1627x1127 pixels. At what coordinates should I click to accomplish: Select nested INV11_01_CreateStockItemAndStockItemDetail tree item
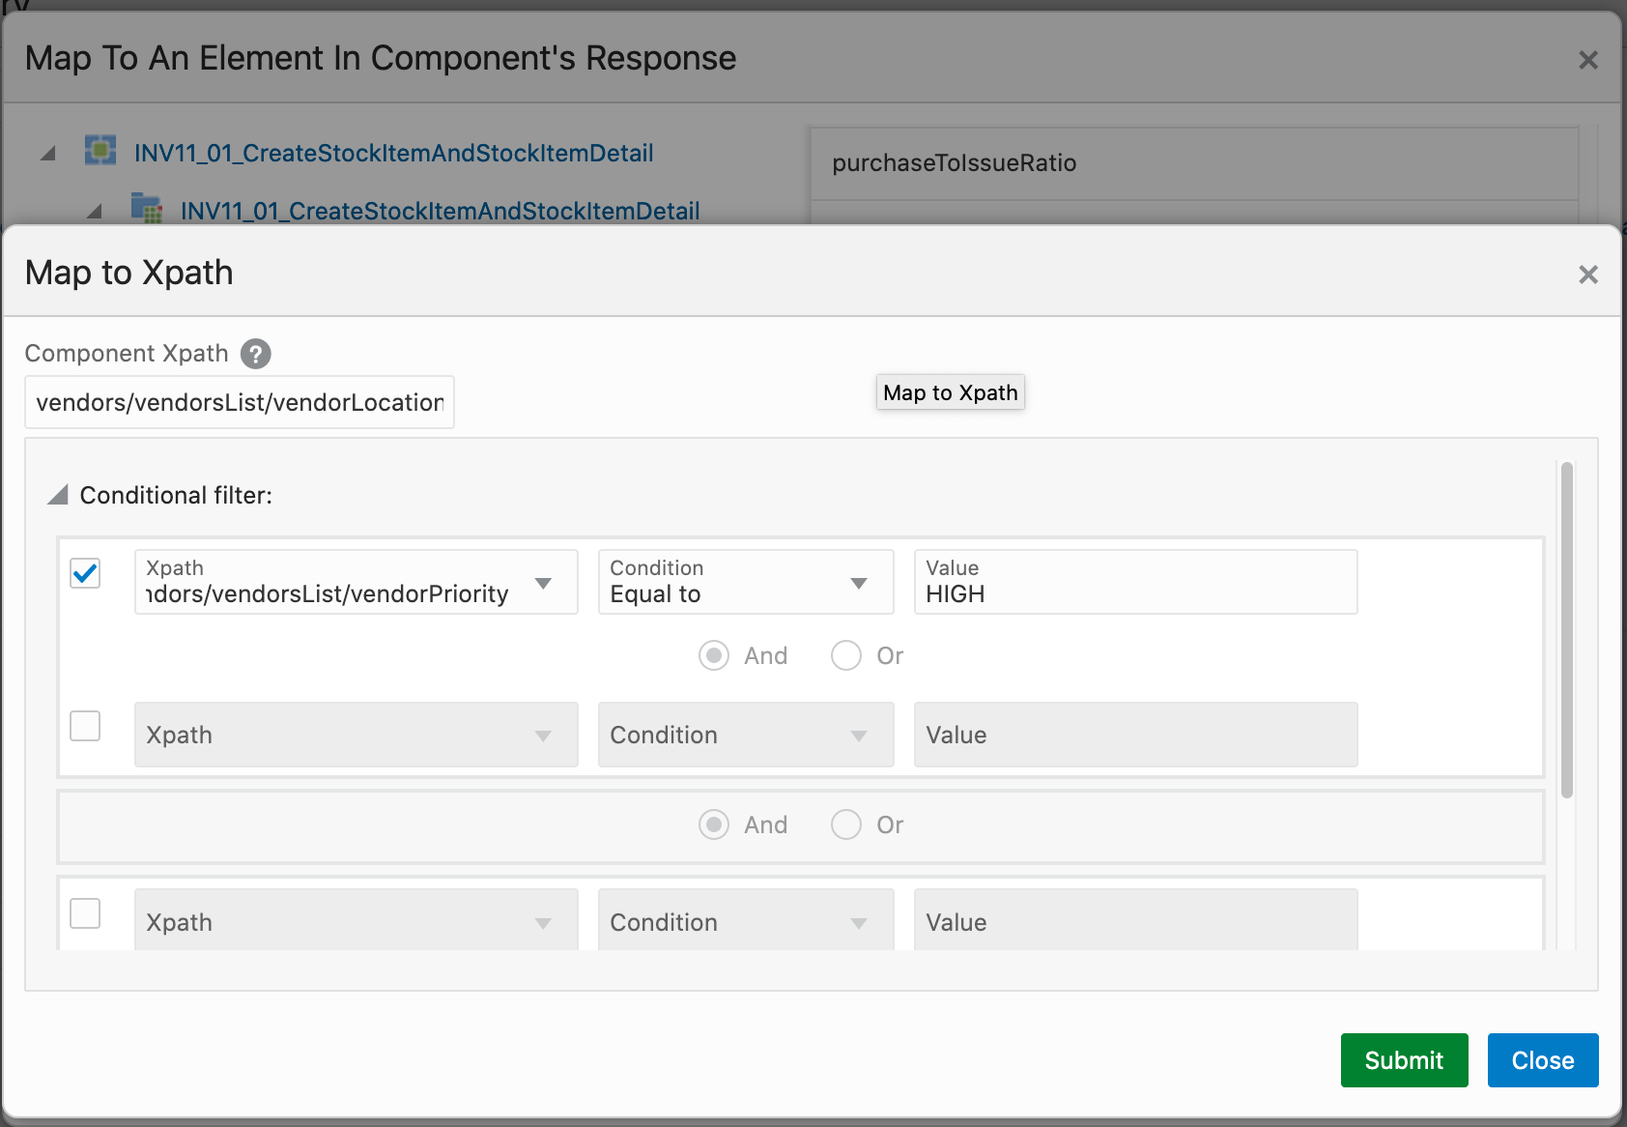coord(440,211)
